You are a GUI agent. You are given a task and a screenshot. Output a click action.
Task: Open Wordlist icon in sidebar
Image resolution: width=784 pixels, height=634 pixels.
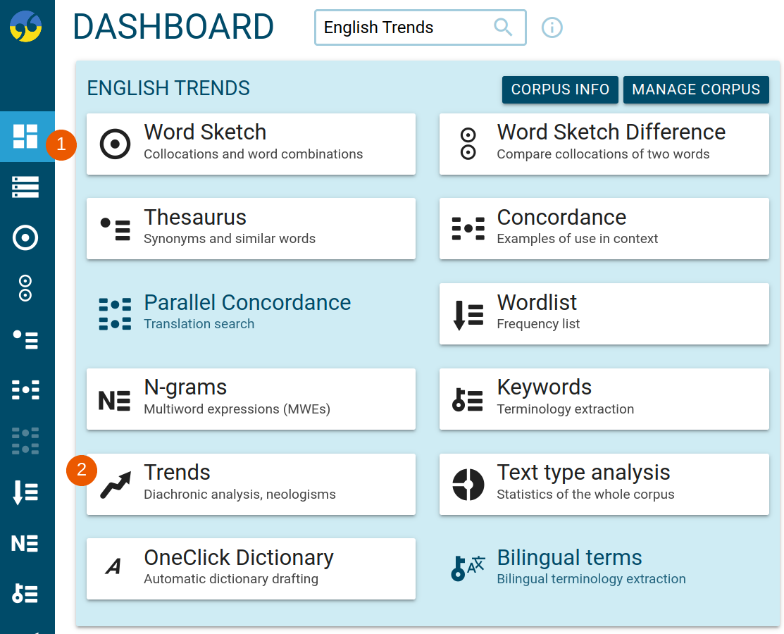[25, 492]
